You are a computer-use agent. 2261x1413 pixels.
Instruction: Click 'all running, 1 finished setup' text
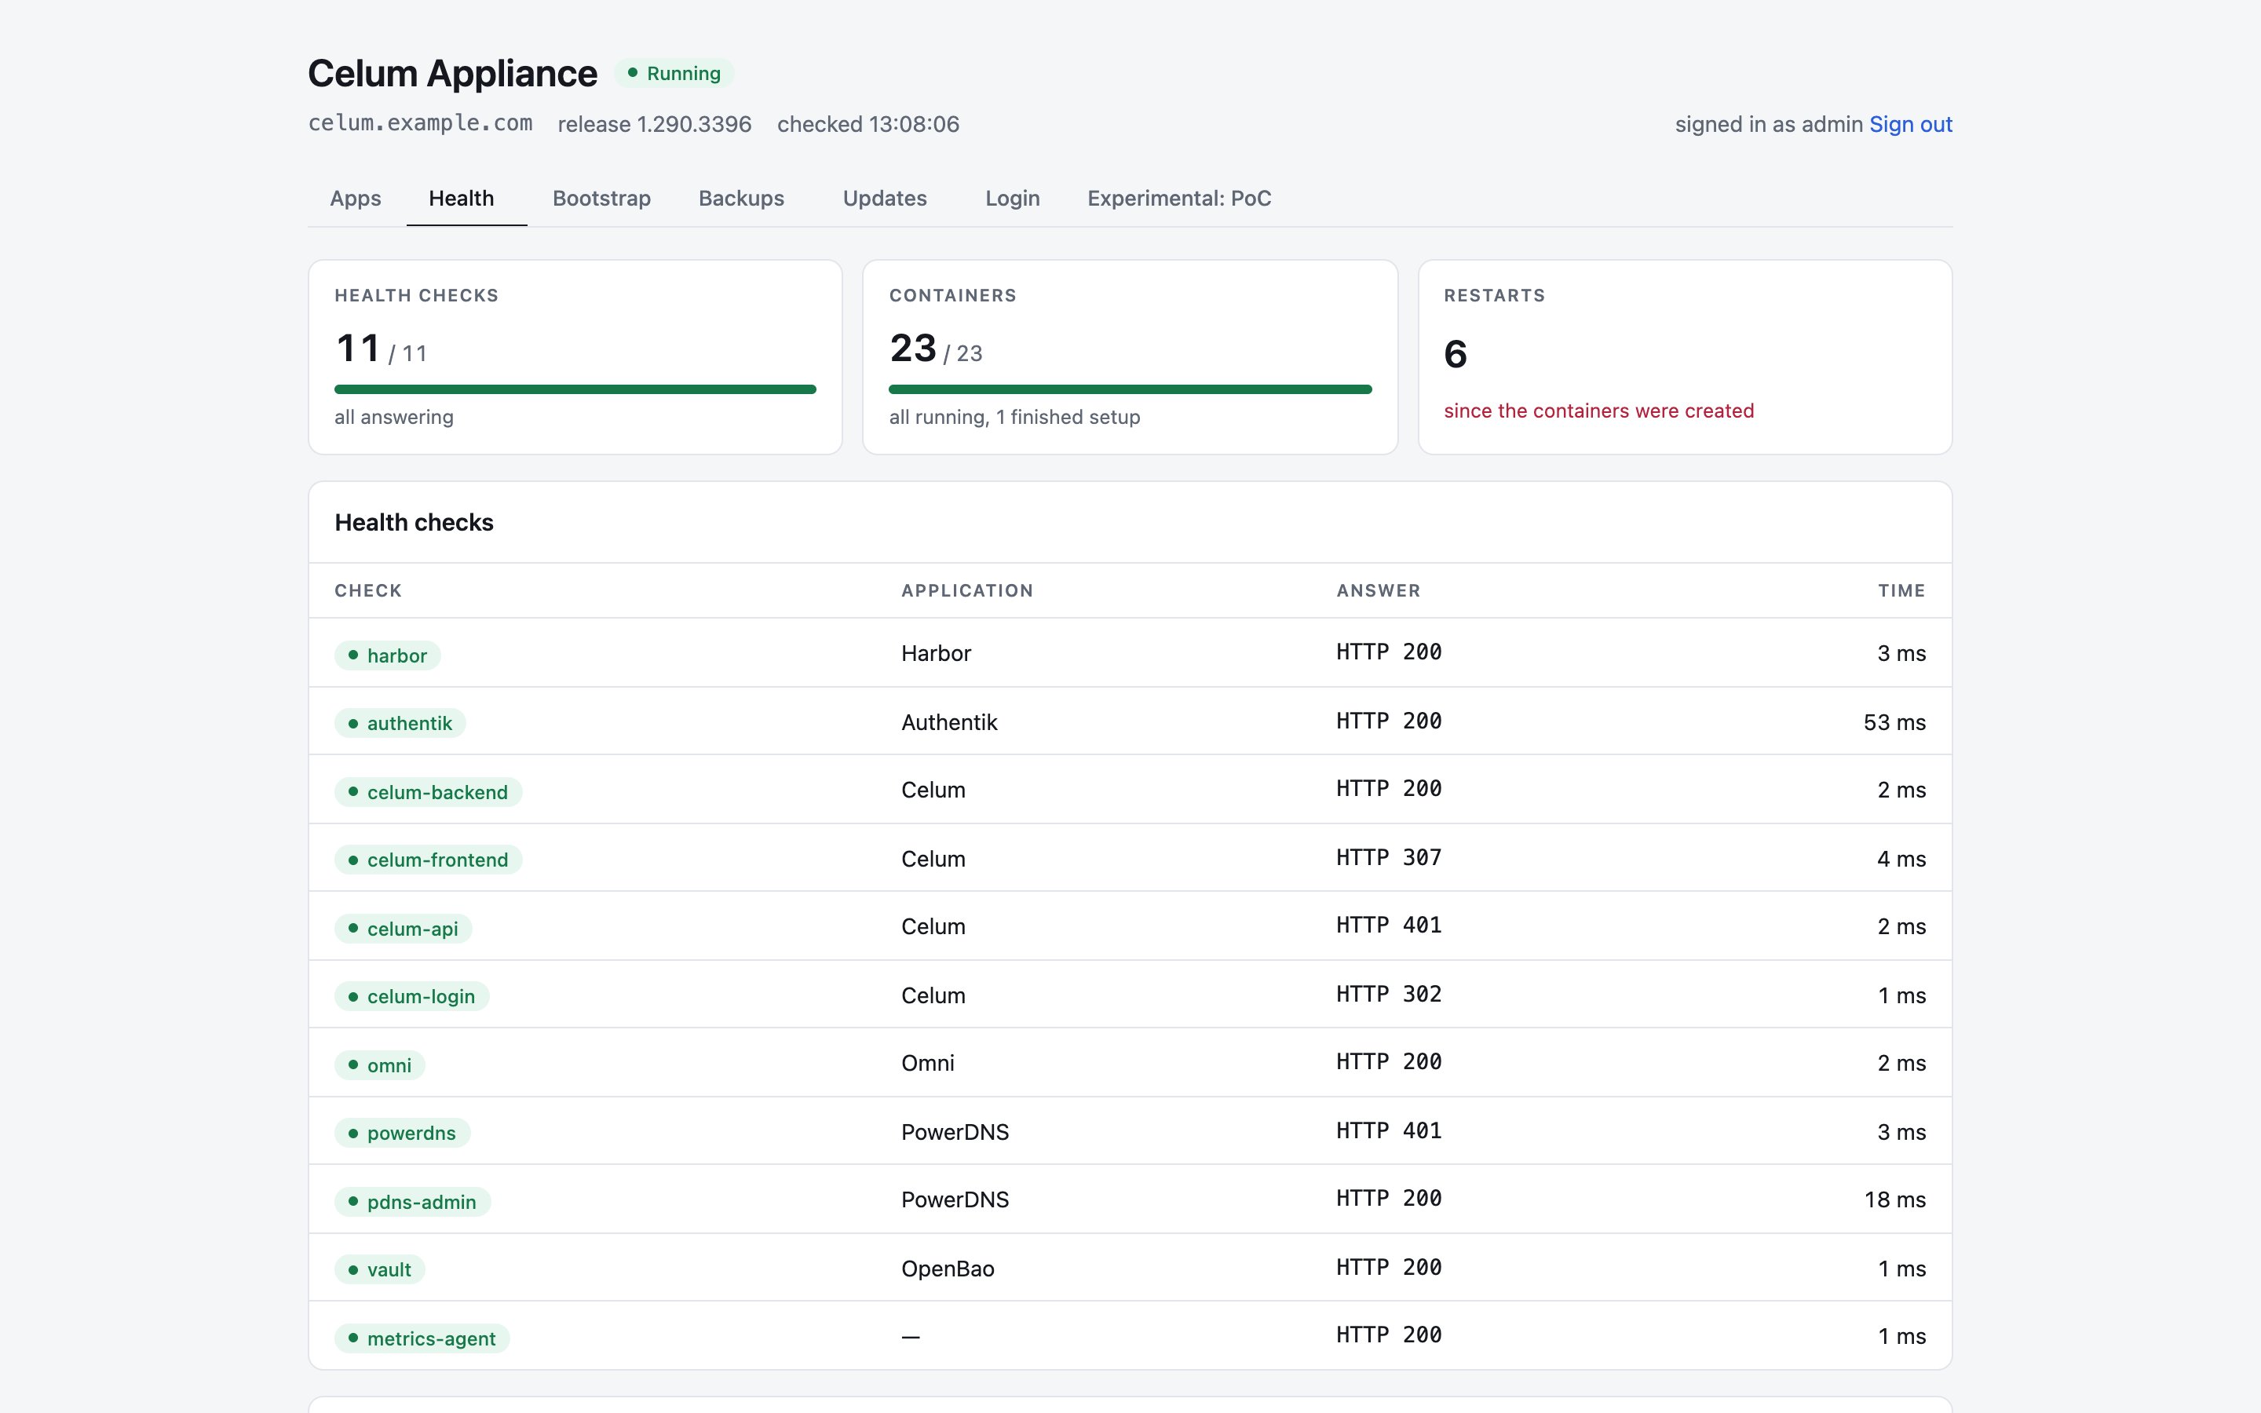click(1014, 418)
